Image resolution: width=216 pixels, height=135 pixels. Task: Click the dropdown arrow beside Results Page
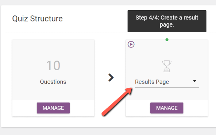[194, 81]
